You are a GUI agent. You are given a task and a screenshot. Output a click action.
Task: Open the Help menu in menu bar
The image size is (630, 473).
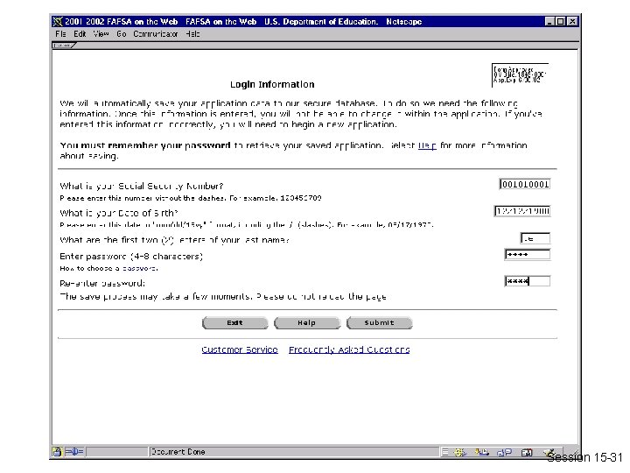(x=192, y=34)
